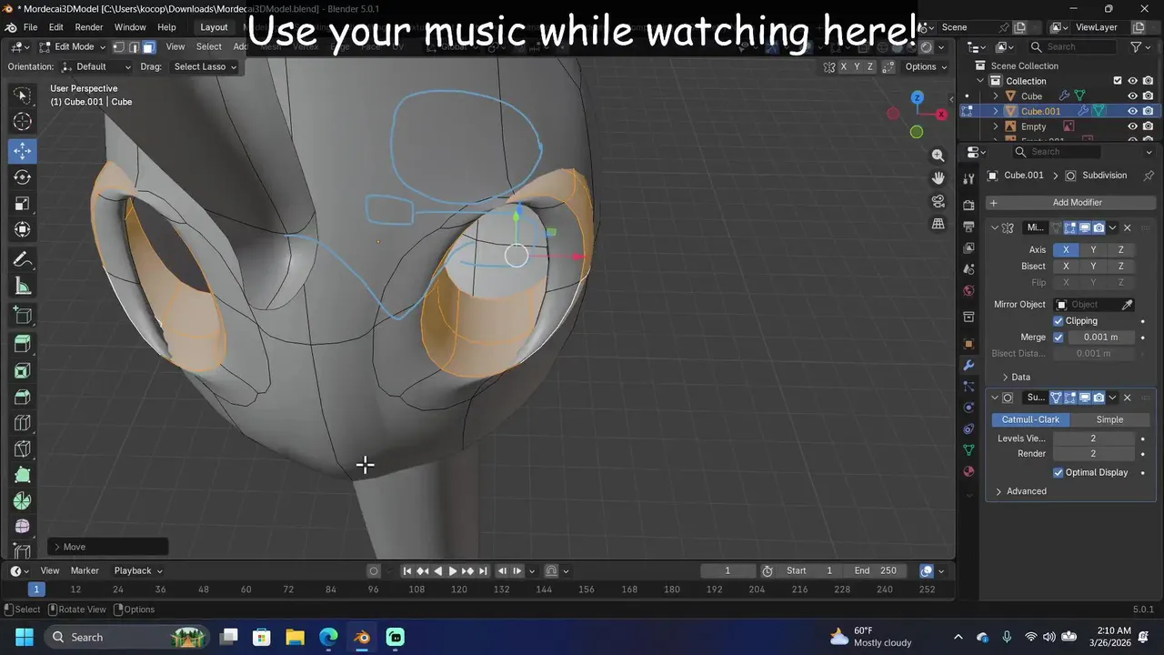The width and height of the screenshot is (1164, 655).
Task: Toggle camera view icon in viewport
Action: coord(938,201)
